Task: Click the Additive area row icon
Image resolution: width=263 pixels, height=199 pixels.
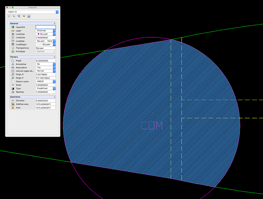Action: pyautogui.click(x=13, y=104)
